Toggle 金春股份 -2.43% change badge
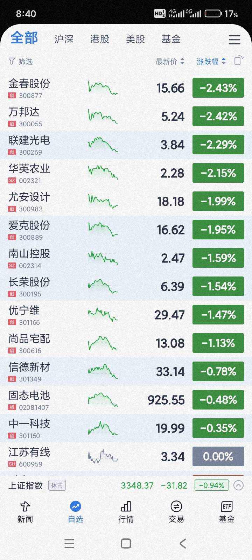This screenshot has height=560, width=252. pos(218,88)
